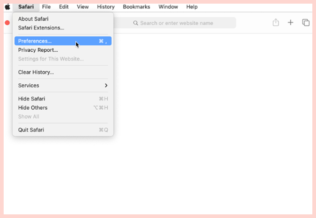Choose About Safari menu entry
This screenshot has width=316, height=218.
[x=33, y=19]
